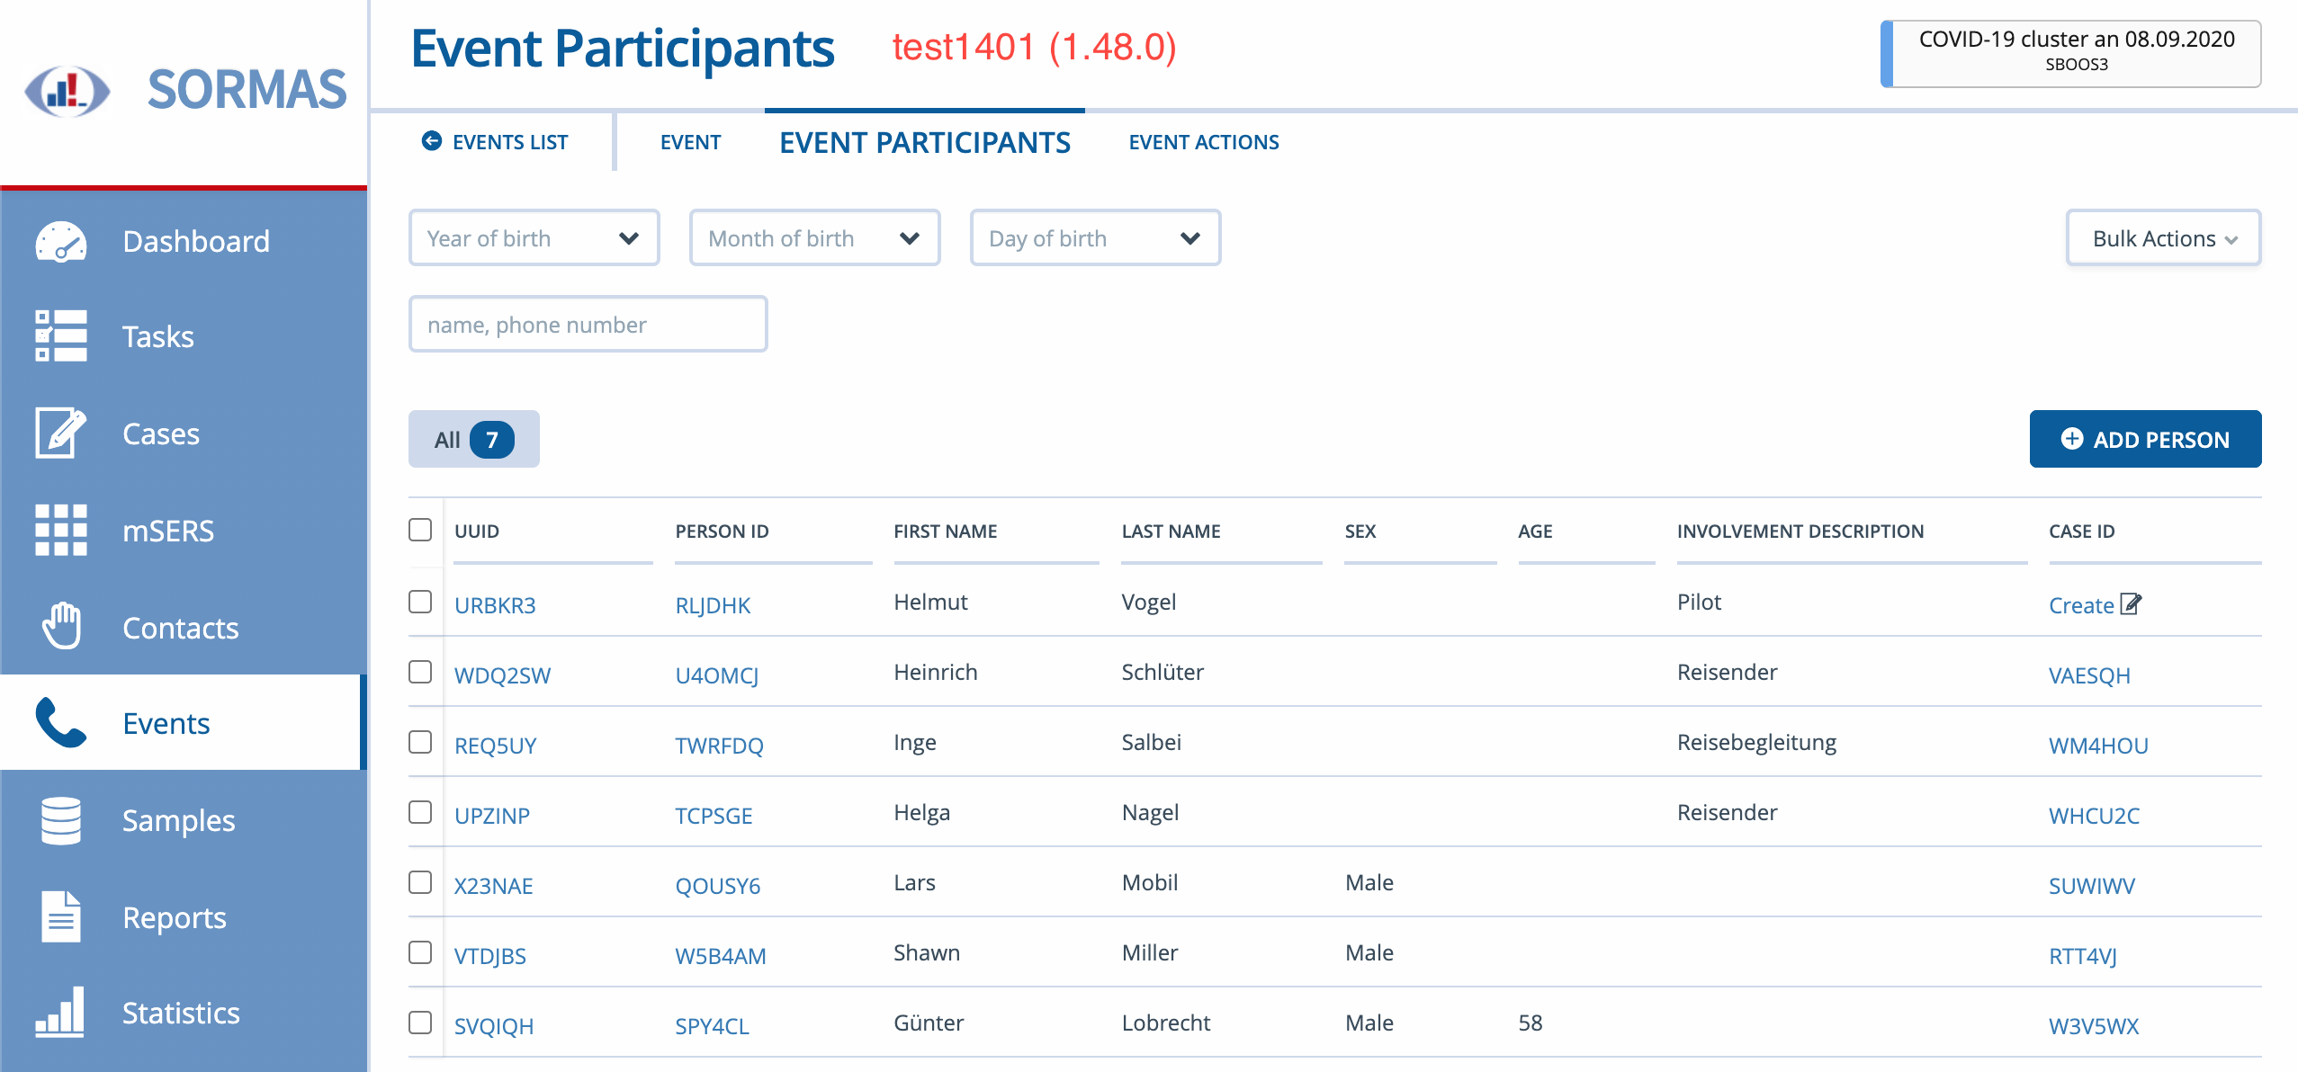Click 'Reisebegleitung' involvement cell
The image size is (2298, 1072).
[1756, 742]
